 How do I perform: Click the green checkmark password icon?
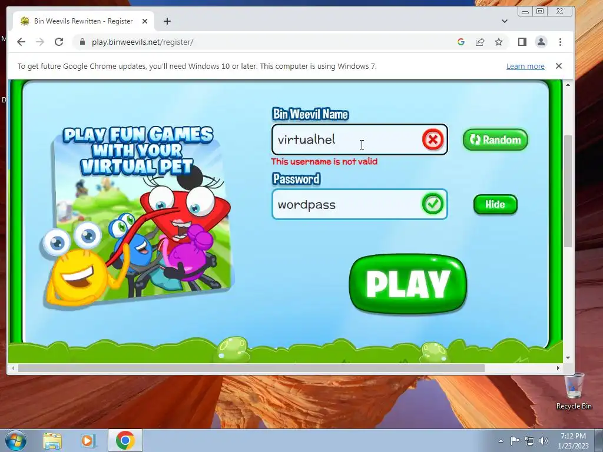(x=433, y=204)
